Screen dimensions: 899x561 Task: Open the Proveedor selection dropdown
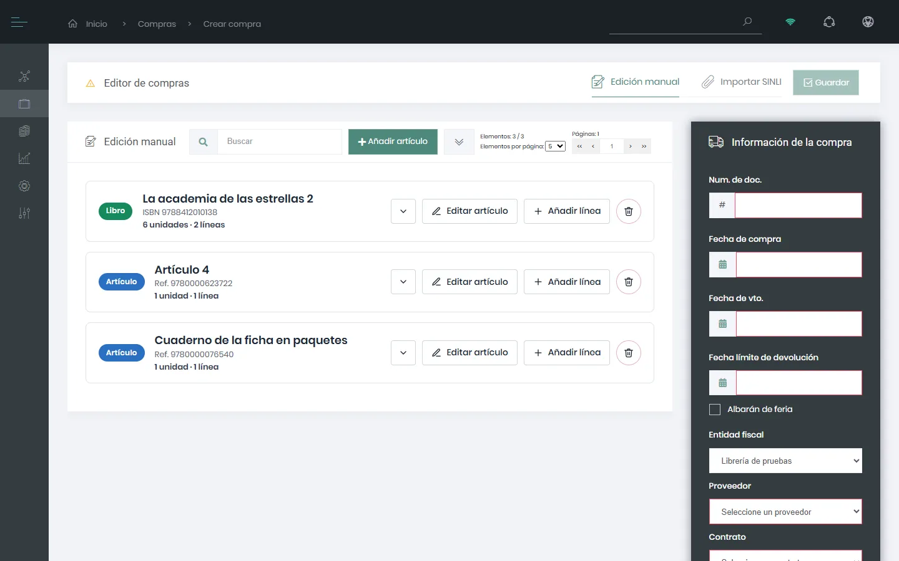click(x=785, y=512)
